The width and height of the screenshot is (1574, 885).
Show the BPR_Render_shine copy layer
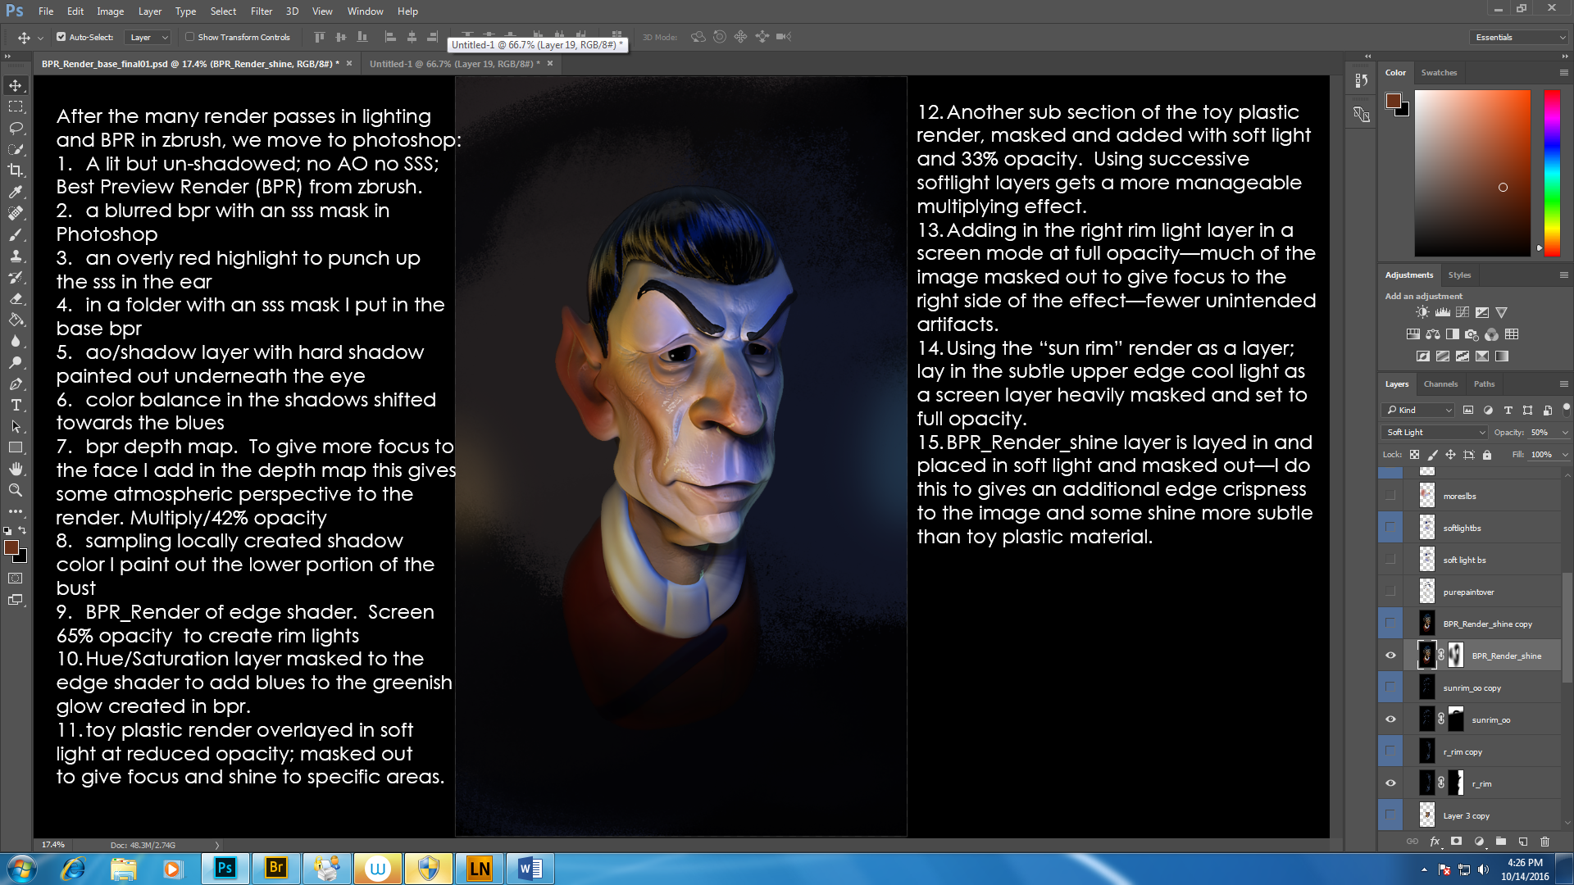click(1390, 624)
